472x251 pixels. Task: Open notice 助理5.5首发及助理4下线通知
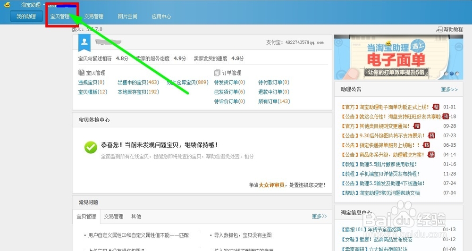(x=383, y=183)
